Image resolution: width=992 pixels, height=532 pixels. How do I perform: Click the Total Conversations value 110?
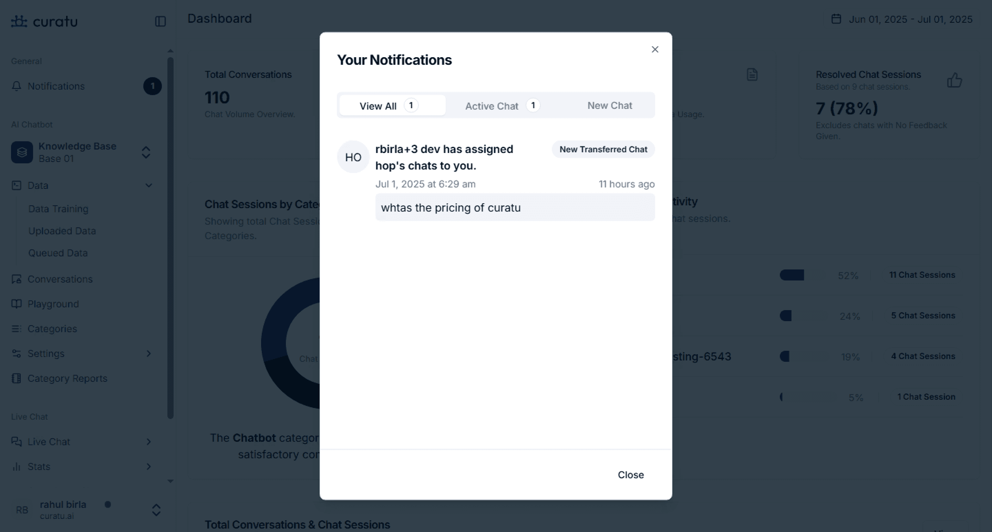pos(217,98)
